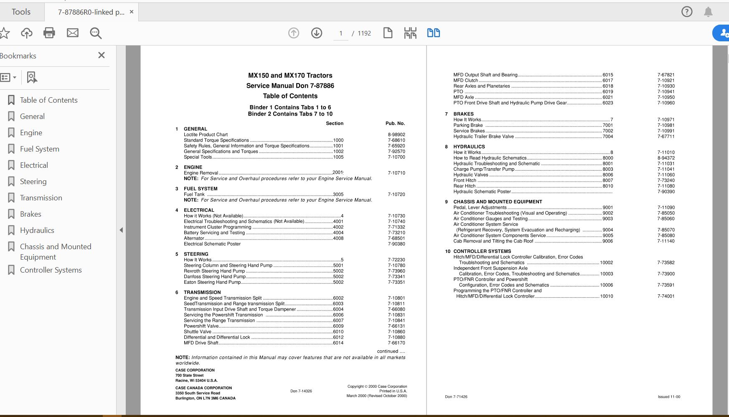Viewport: 729px width, 417px height.
Task: Open the Help question mark
Action: pyautogui.click(x=687, y=12)
